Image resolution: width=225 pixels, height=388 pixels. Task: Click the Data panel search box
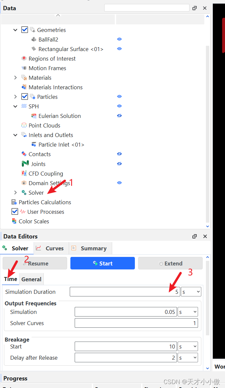click(x=147, y=8)
